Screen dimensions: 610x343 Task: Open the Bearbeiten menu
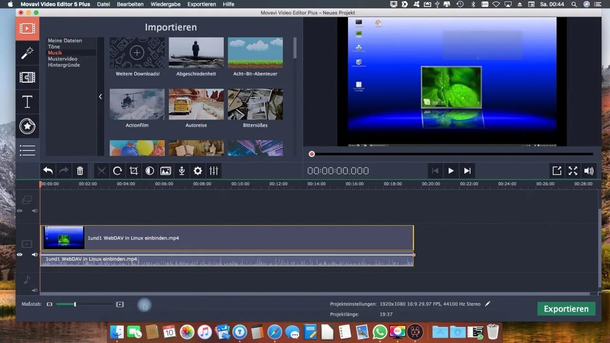pyautogui.click(x=130, y=4)
